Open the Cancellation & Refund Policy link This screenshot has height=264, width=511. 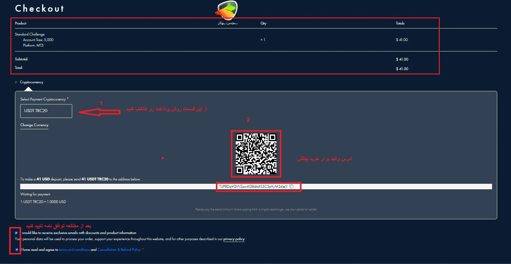119,250
